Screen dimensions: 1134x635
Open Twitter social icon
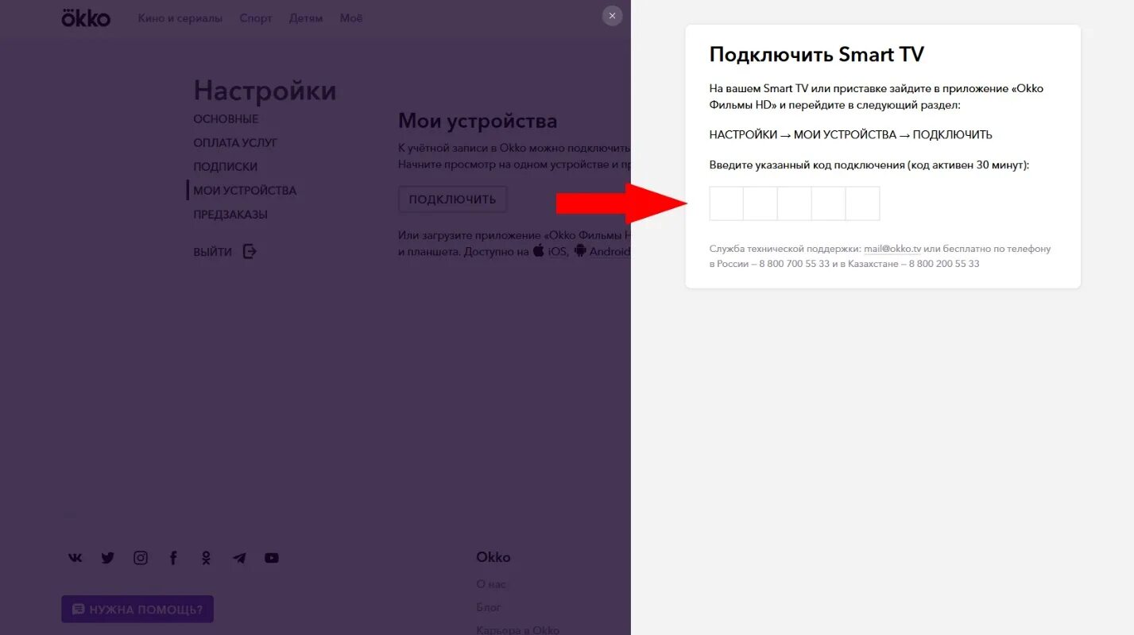tap(108, 558)
